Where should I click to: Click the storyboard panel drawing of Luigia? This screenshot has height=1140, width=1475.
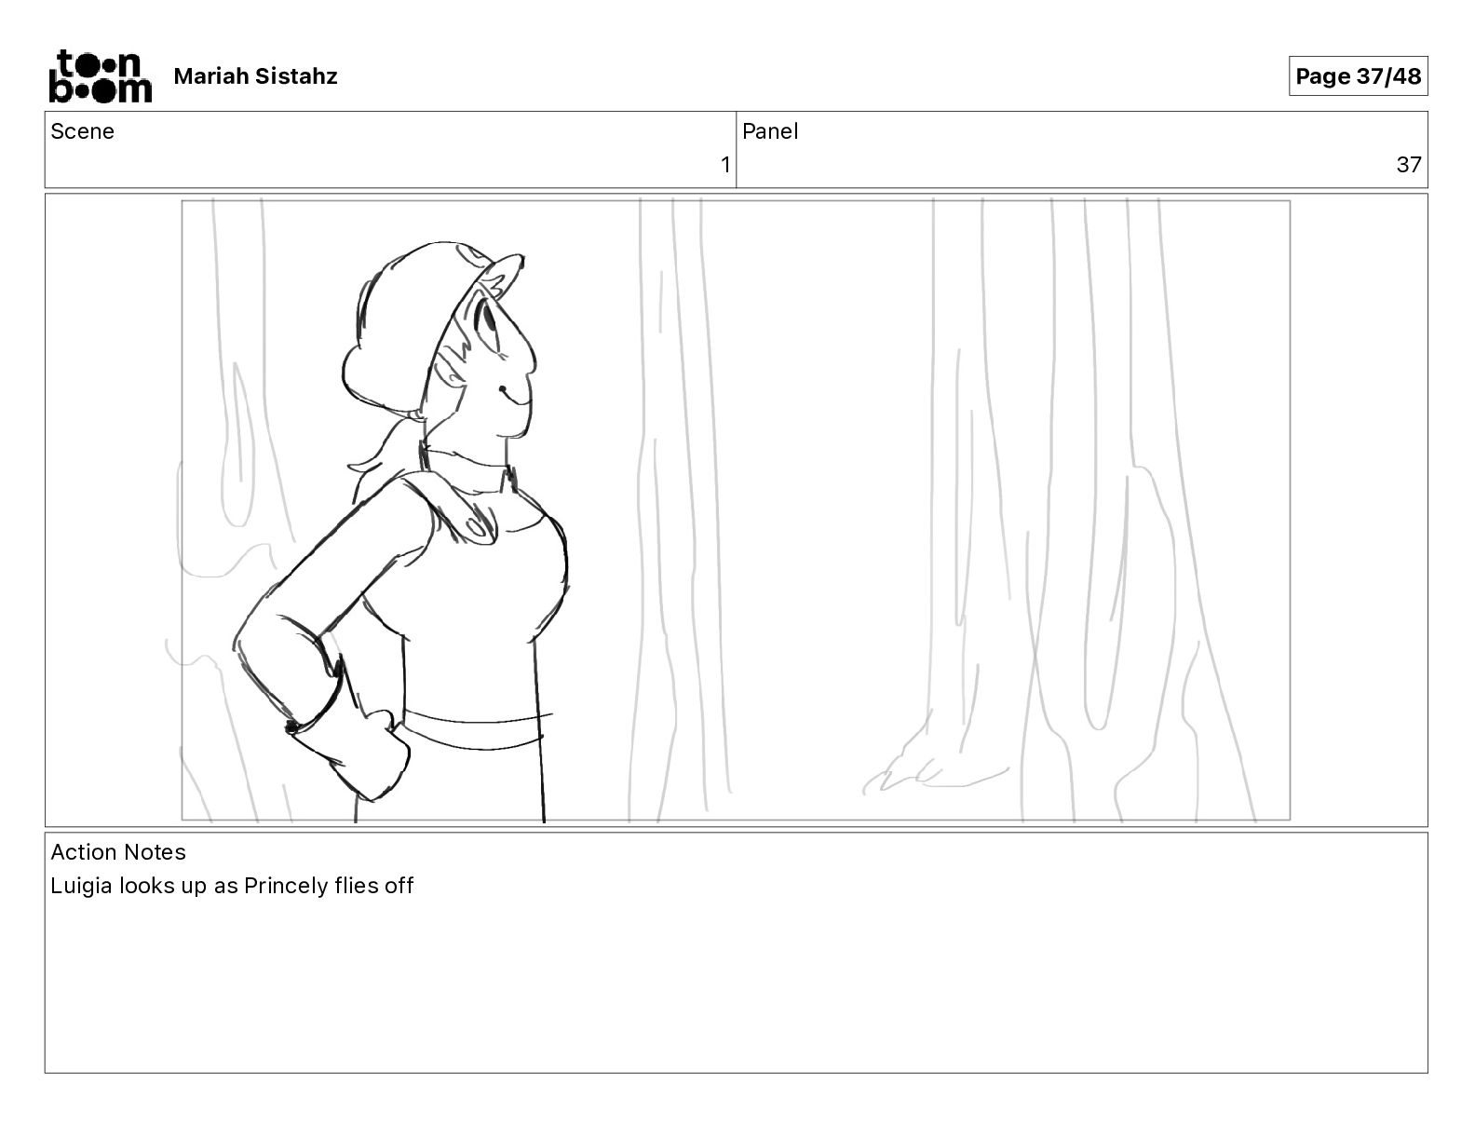(x=736, y=510)
